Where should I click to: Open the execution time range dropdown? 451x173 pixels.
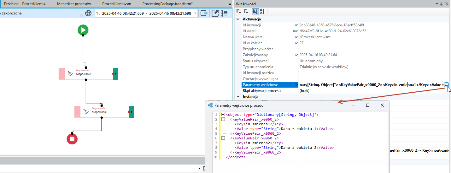coord(196,14)
